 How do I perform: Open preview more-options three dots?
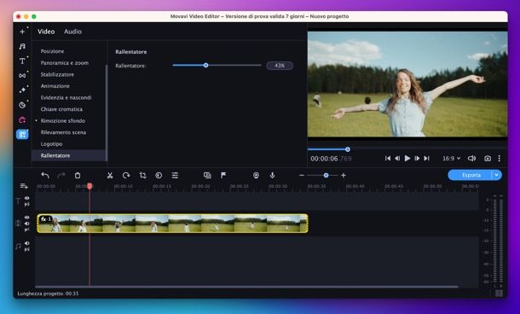[x=500, y=159]
